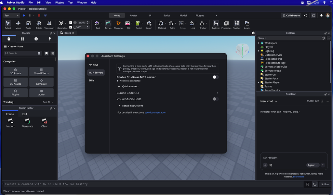The height and width of the screenshot is (195, 333).
Task: Select the Scale tool
Action: pyautogui.click(x=28, y=25)
